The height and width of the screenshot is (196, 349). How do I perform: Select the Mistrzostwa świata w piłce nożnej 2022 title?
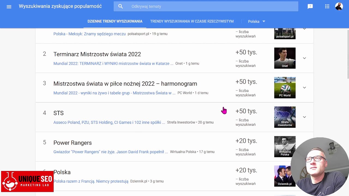125,84
